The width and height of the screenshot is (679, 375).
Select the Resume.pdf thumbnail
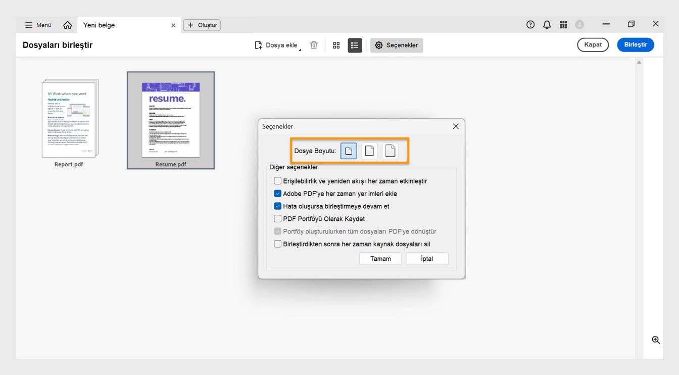pyautogui.click(x=171, y=120)
